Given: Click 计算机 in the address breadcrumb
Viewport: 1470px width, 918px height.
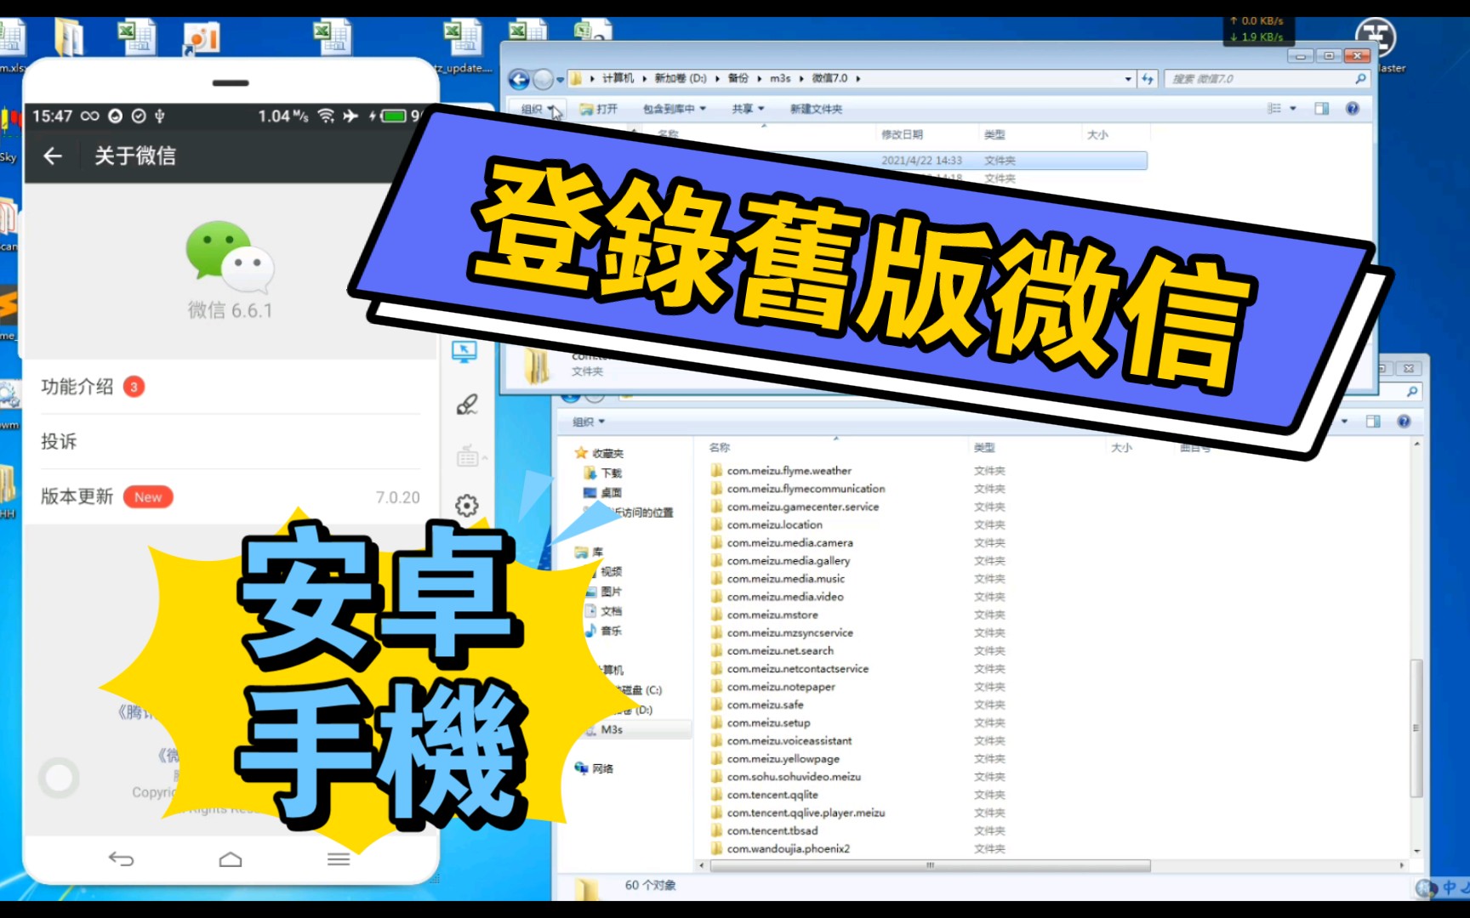Looking at the screenshot, I should (618, 78).
